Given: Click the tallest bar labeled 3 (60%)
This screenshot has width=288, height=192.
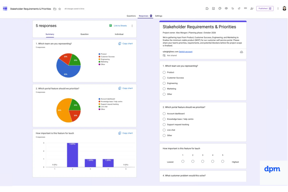Looking at the screenshot, I should [72, 155].
